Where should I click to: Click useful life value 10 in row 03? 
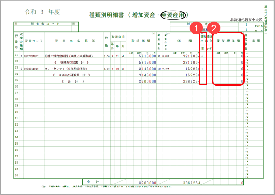coord(159,69)
